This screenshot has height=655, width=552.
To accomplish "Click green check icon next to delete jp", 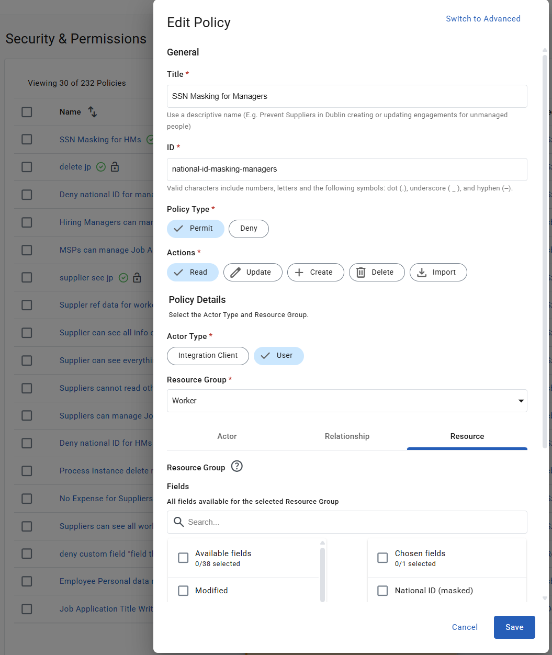I will 101,167.
